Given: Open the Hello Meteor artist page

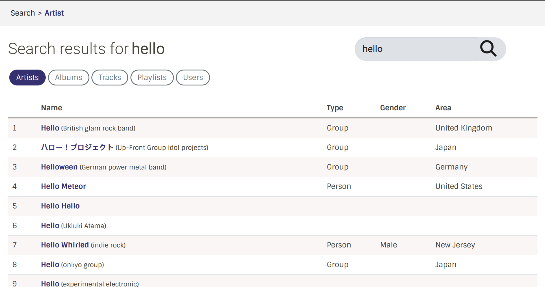Looking at the screenshot, I should 63,186.
